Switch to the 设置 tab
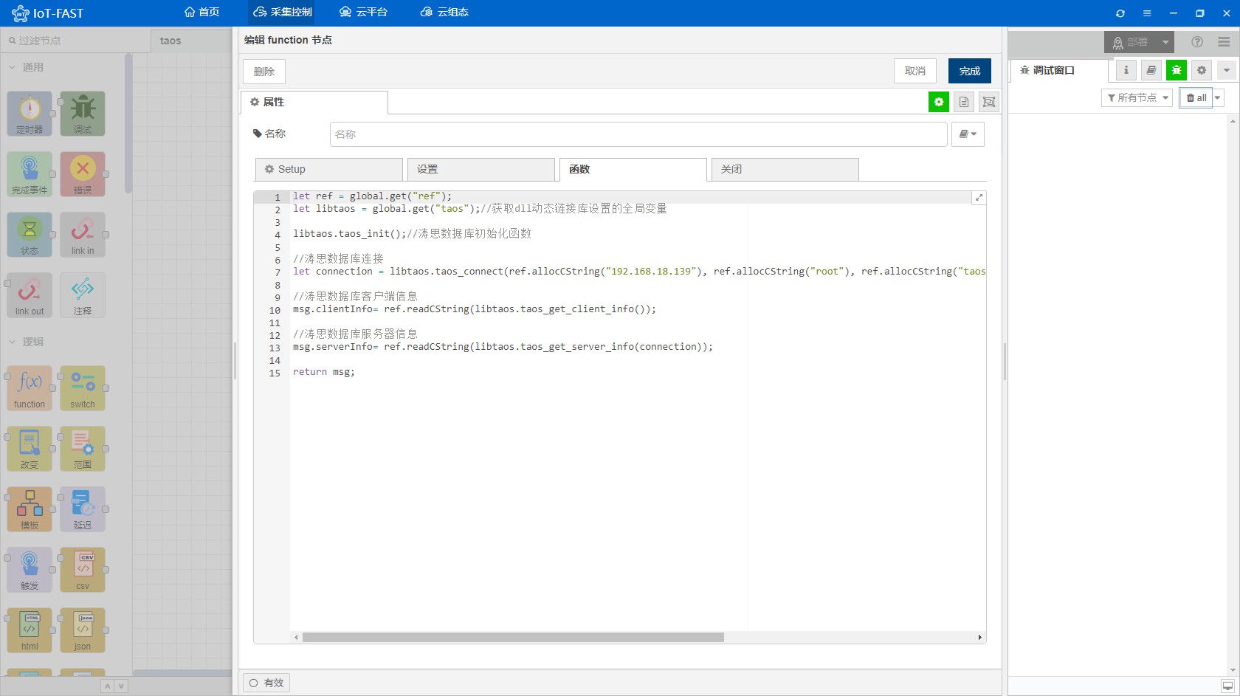 pos(481,169)
